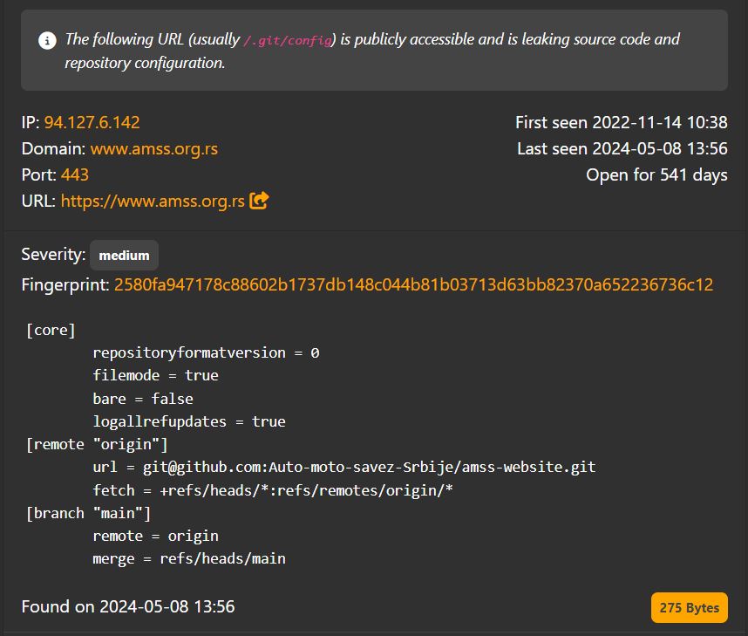Click the Open for 541 days text
The height and width of the screenshot is (636, 748).
pyautogui.click(x=656, y=175)
